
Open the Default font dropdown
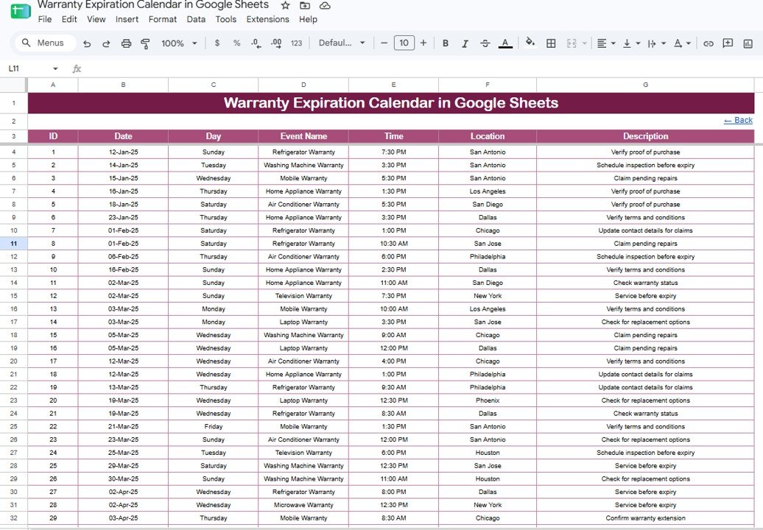coord(342,43)
